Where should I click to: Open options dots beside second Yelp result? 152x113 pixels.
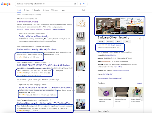click(49, 85)
